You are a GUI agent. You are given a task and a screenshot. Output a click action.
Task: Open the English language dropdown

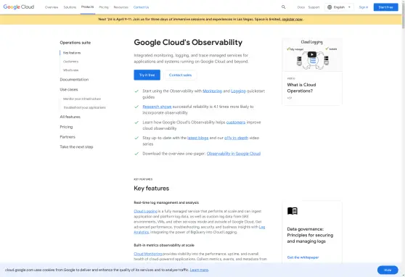(339, 7)
